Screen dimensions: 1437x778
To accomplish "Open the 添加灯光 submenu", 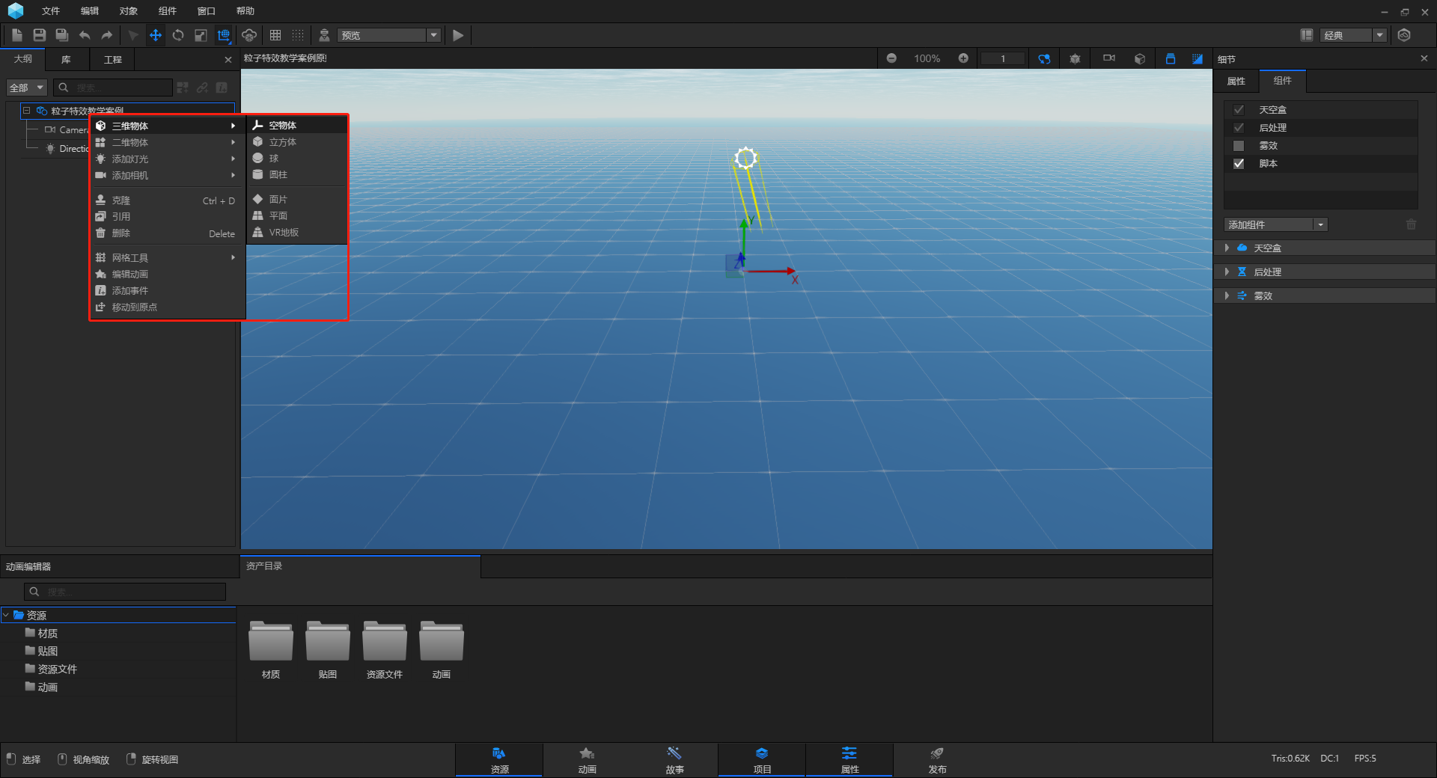I will click(x=168, y=159).
